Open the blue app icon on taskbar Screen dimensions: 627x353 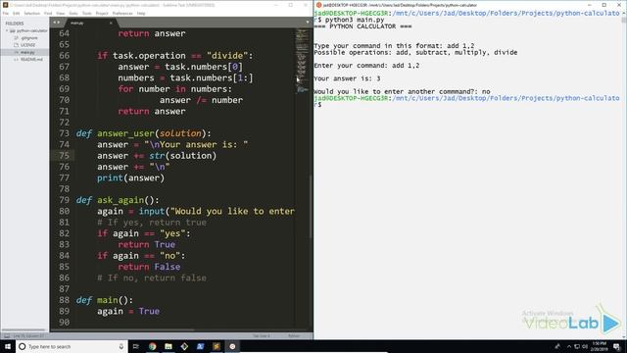pyautogui.click(x=200, y=346)
